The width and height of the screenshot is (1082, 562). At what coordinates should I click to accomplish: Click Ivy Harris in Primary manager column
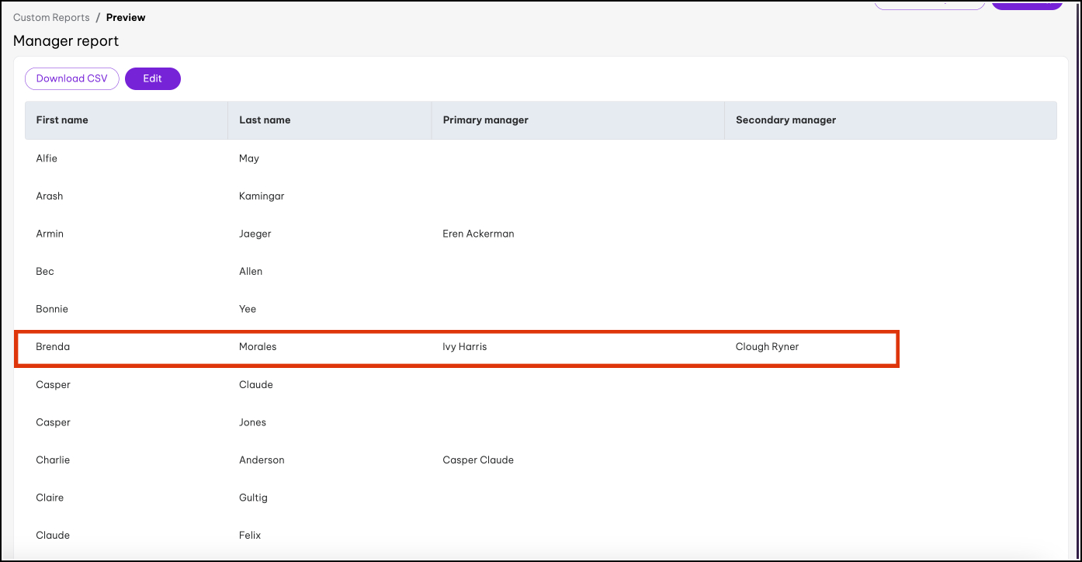click(464, 347)
